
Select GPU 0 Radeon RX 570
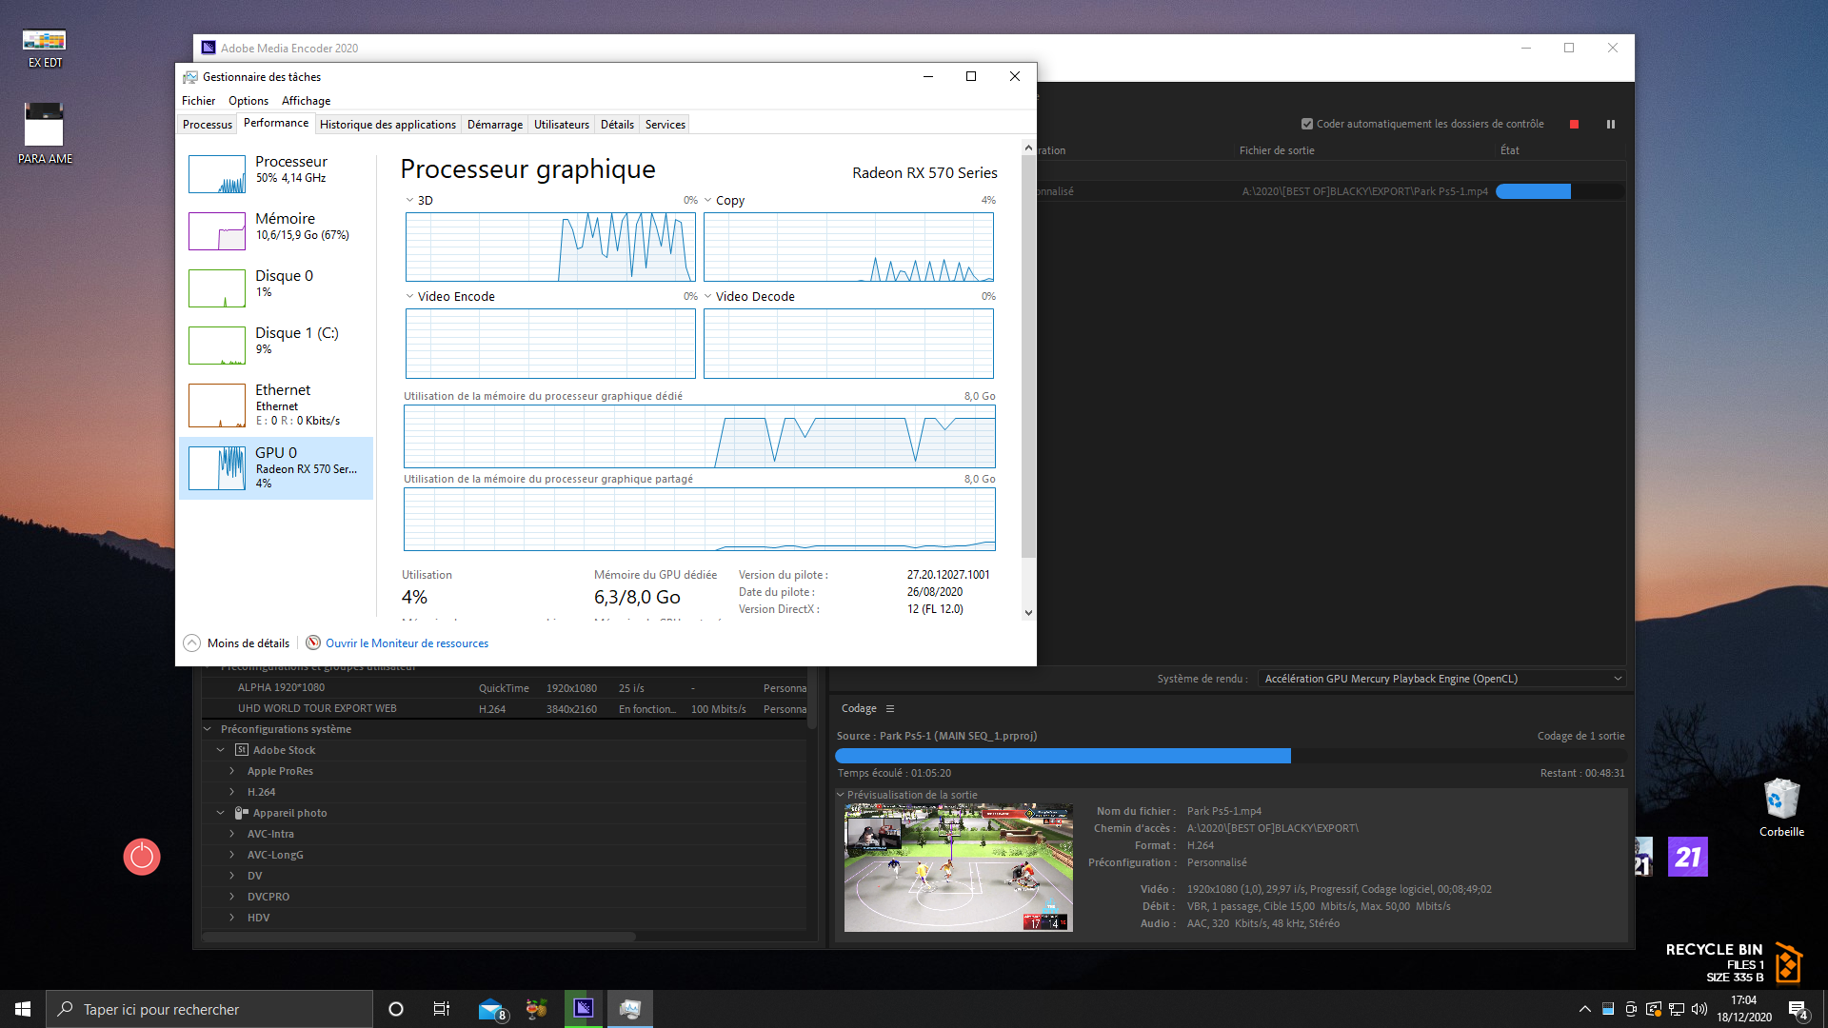276,467
